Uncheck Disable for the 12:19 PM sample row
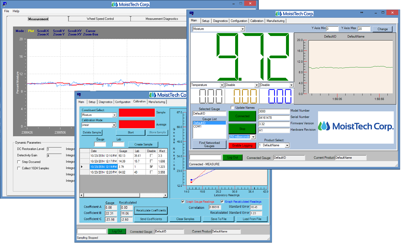 [151, 167]
